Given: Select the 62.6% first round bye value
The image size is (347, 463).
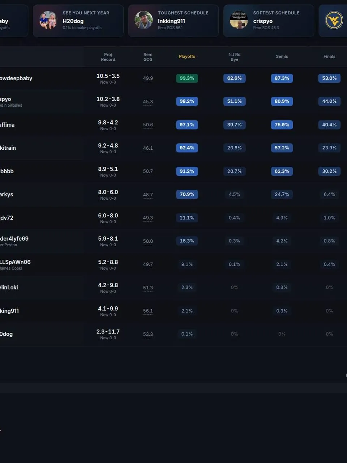Looking at the screenshot, I should tap(235, 78).
